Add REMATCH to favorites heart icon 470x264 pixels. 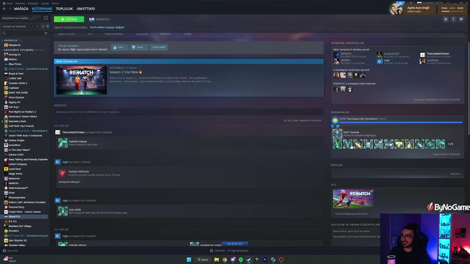[461, 19]
